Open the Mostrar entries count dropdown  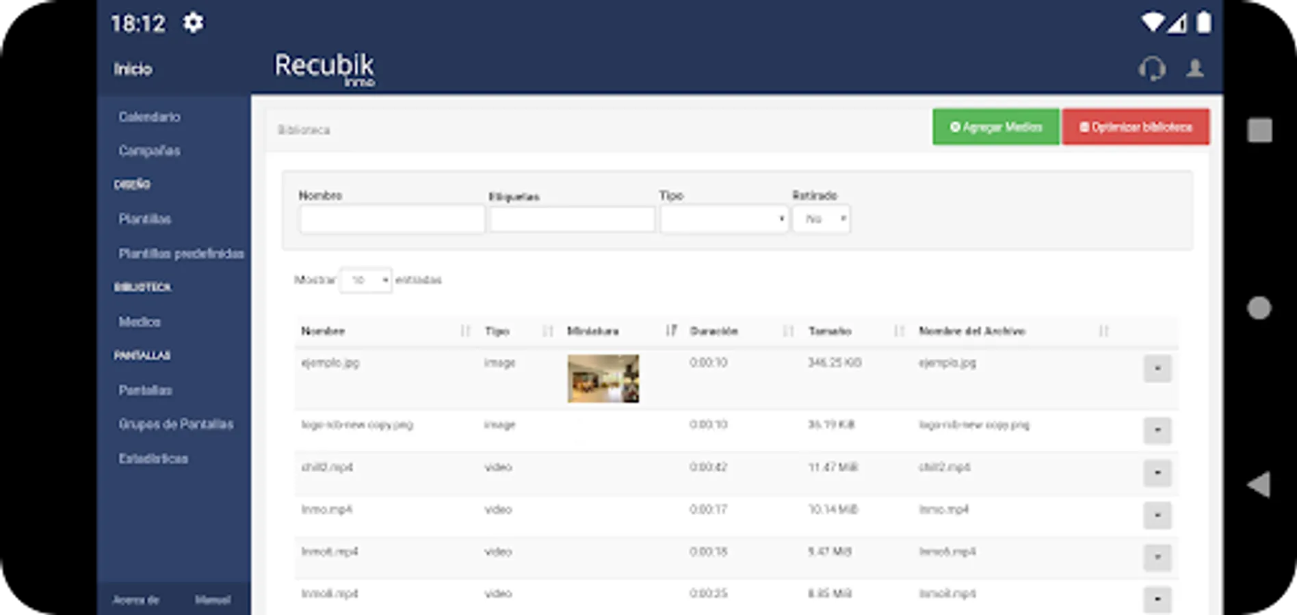coord(365,280)
